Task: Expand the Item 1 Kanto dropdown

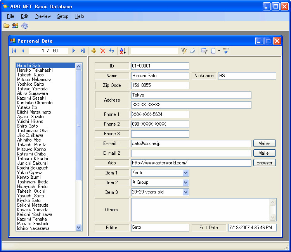Action: coord(185,173)
